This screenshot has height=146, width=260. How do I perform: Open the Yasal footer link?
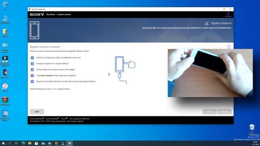(x=63, y=118)
